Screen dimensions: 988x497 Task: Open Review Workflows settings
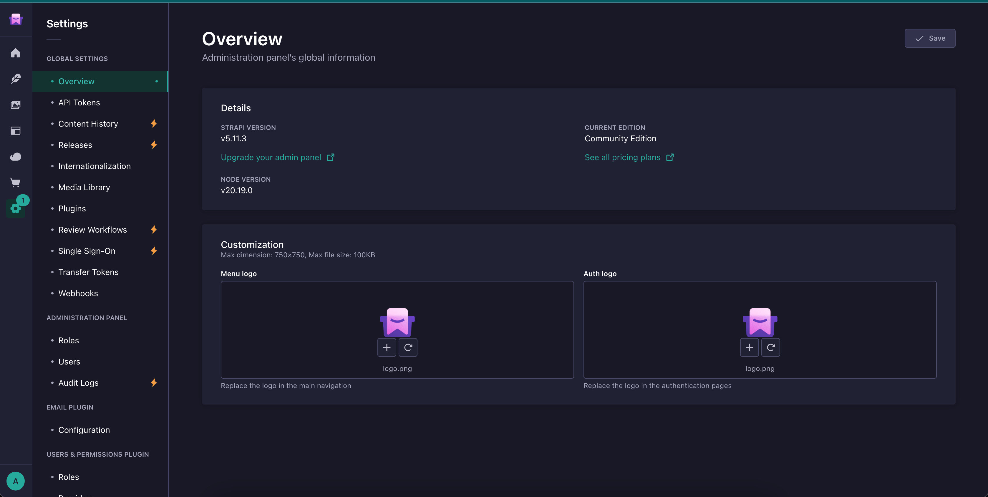coord(100,230)
